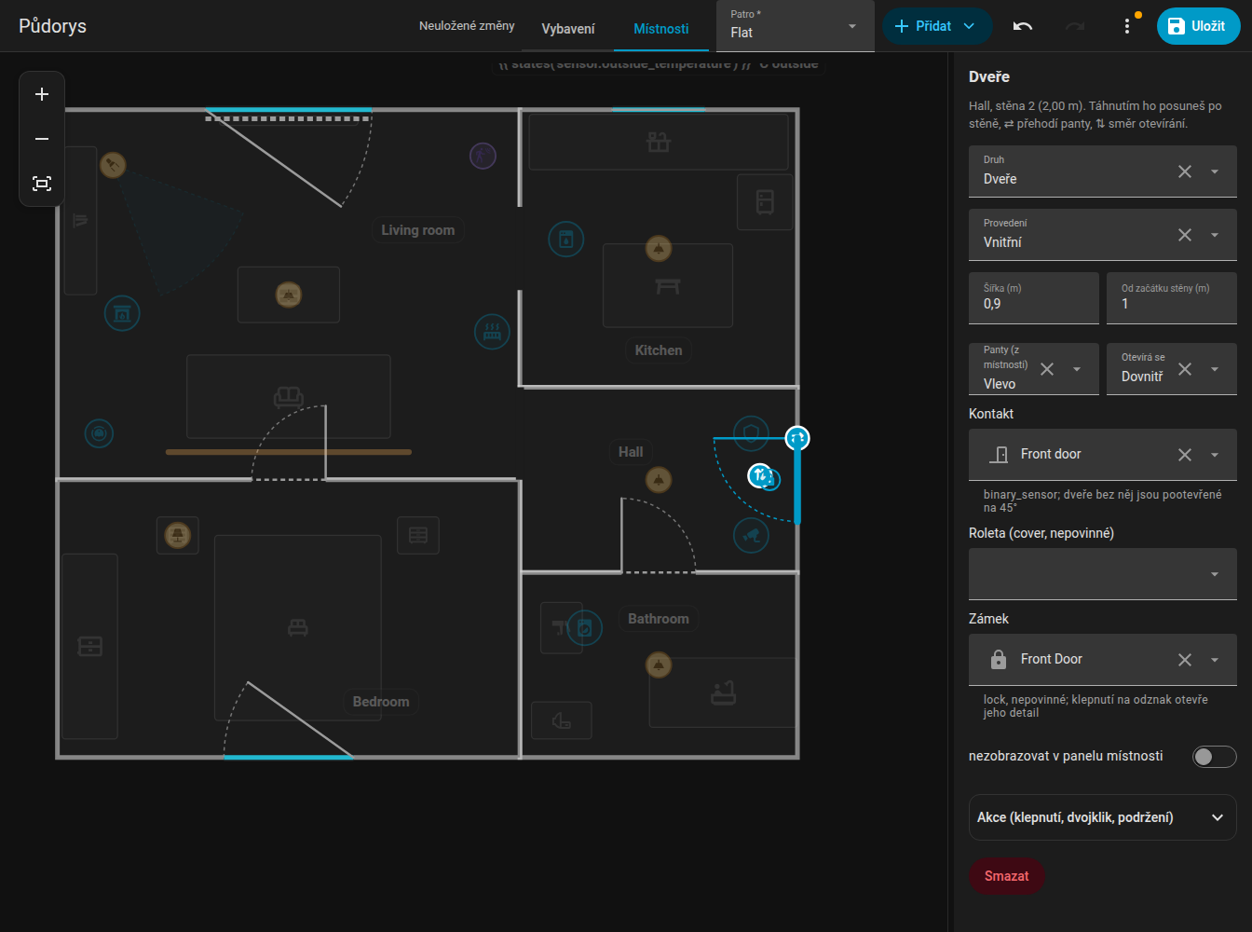Undo the last change
The image size is (1252, 932).
click(x=1023, y=26)
